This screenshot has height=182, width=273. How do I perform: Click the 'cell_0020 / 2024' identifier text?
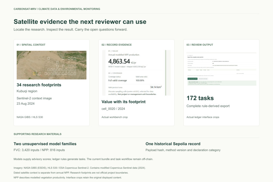113,109
